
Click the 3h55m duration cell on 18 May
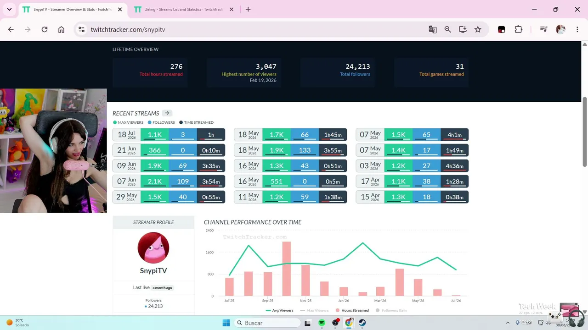(333, 150)
